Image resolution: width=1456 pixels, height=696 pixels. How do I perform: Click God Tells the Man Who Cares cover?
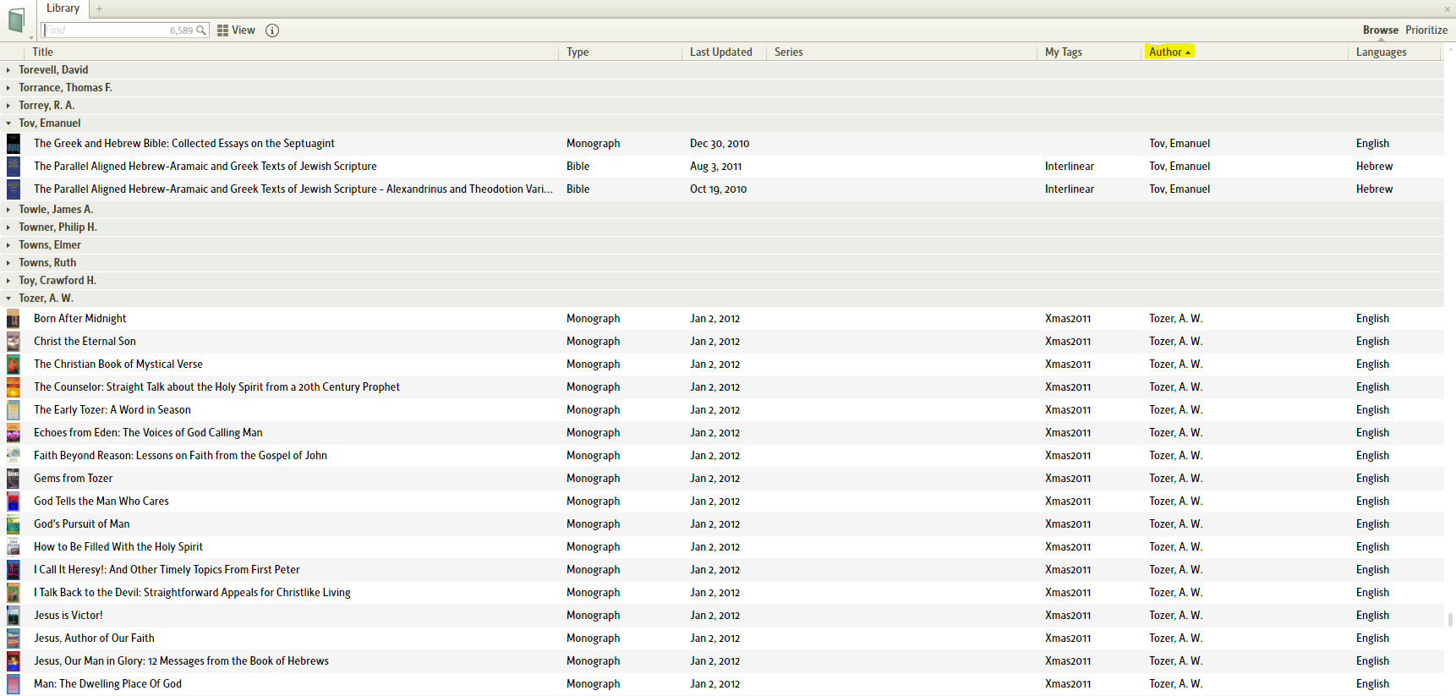click(14, 501)
